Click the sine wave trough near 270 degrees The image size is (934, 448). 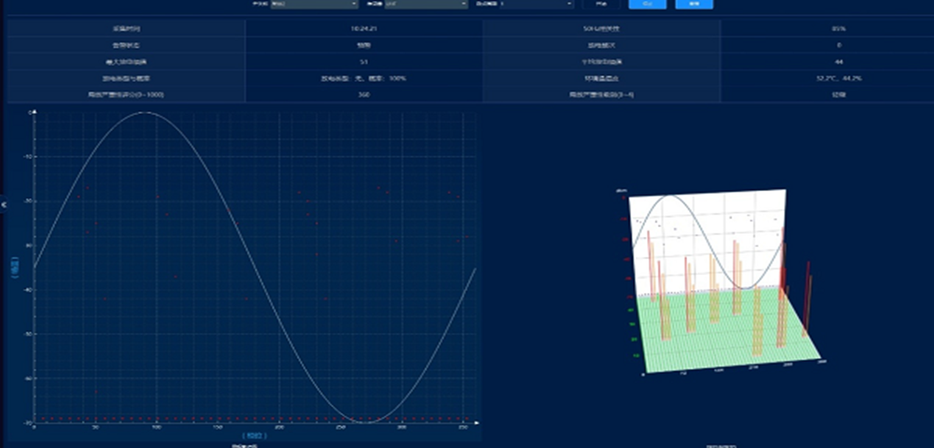pos(364,422)
